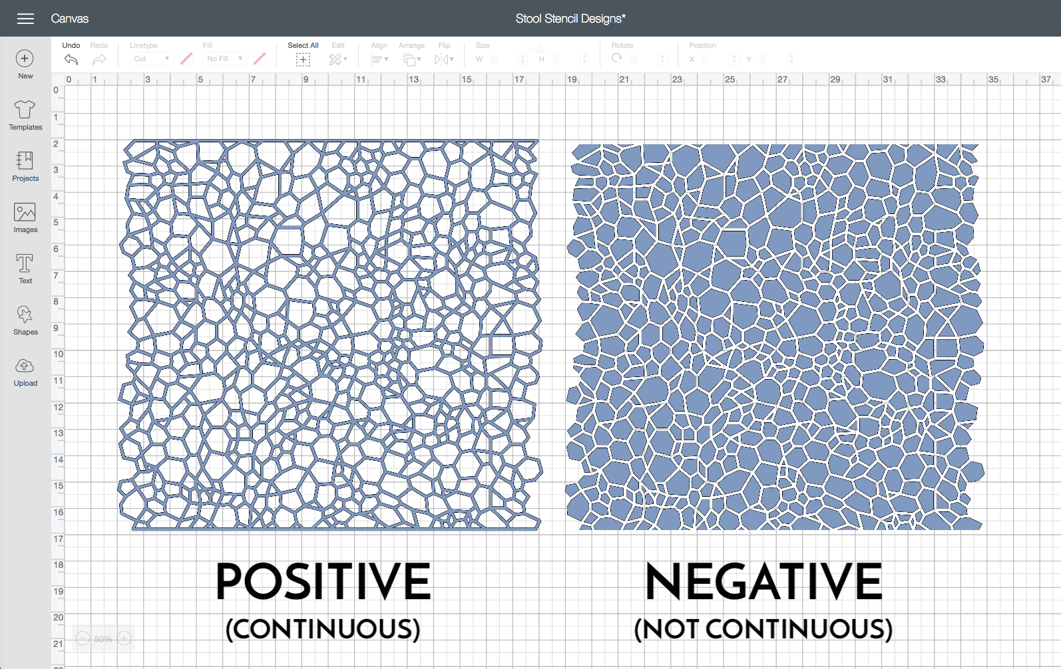Open the hamburger main menu

(x=25, y=19)
